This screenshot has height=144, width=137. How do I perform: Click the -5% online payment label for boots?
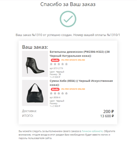[x=73, y=60]
